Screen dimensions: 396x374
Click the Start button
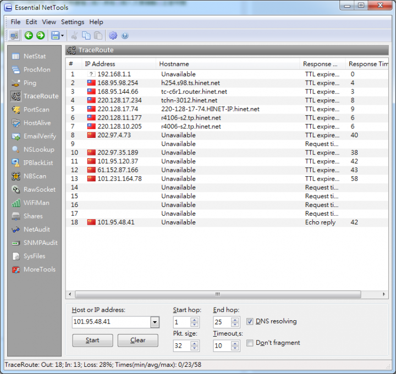click(x=92, y=340)
